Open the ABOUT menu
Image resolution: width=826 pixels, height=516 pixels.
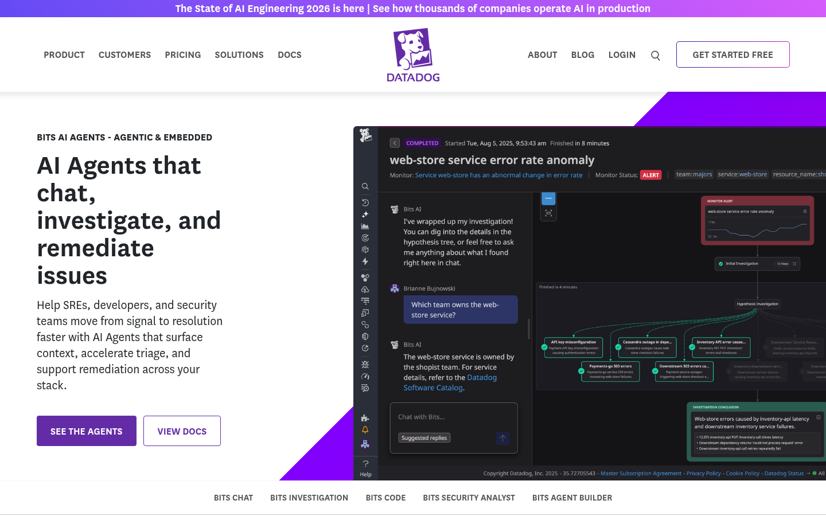[543, 55]
